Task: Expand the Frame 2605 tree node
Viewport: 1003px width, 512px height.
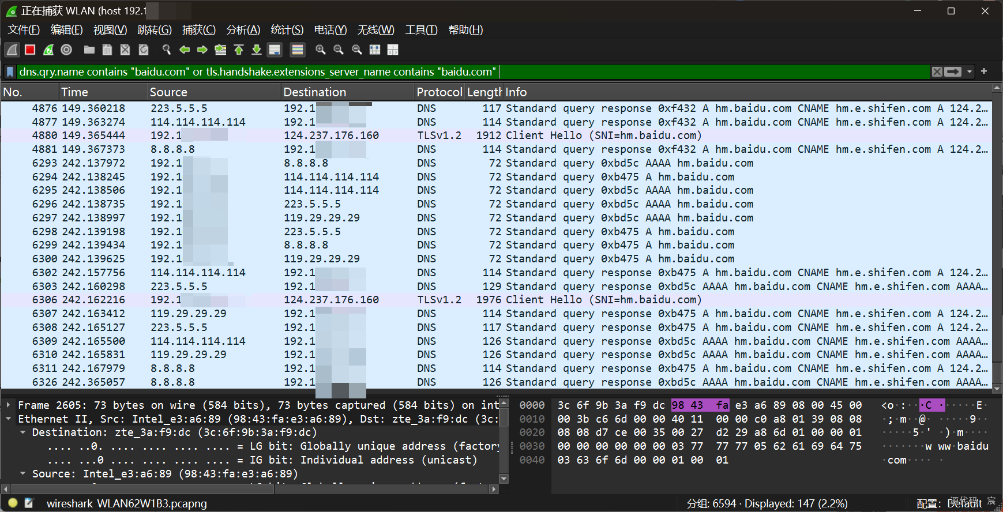Action: point(8,405)
